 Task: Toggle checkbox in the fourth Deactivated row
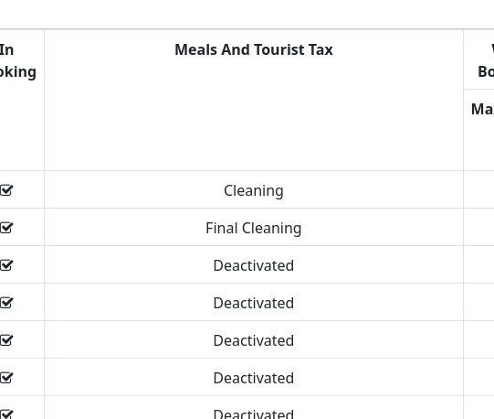[x=6, y=378]
